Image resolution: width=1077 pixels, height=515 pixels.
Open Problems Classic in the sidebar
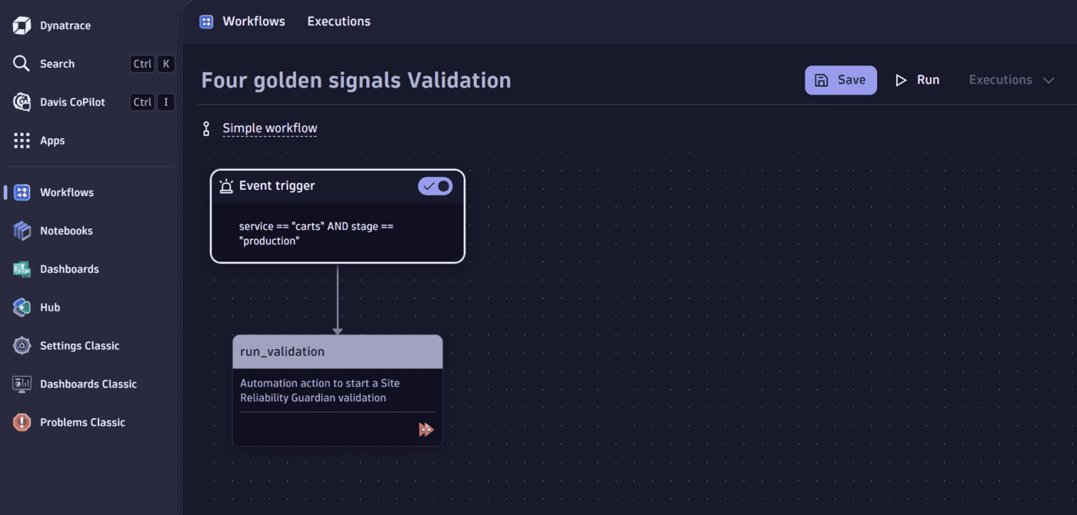point(21,422)
